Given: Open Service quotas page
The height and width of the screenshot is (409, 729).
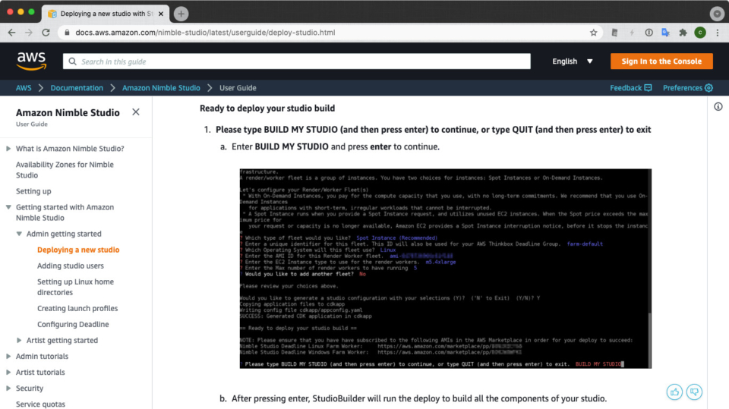Looking at the screenshot, I should click(x=40, y=404).
